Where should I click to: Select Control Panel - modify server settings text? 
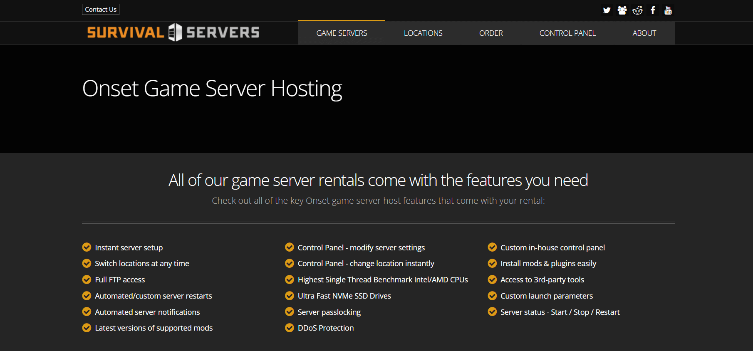361,248
